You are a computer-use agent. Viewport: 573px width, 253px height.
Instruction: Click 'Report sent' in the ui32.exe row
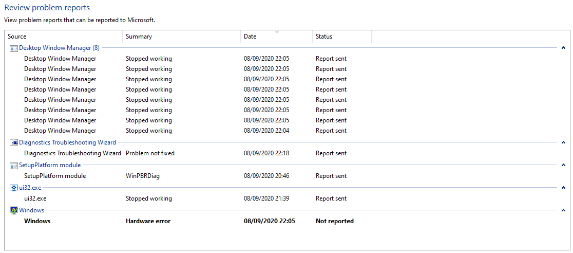click(331, 199)
